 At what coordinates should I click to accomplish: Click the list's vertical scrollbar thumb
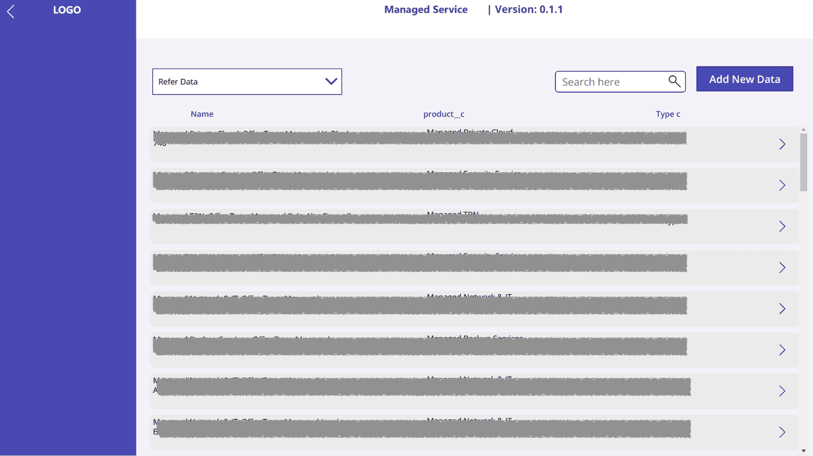click(x=803, y=161)
